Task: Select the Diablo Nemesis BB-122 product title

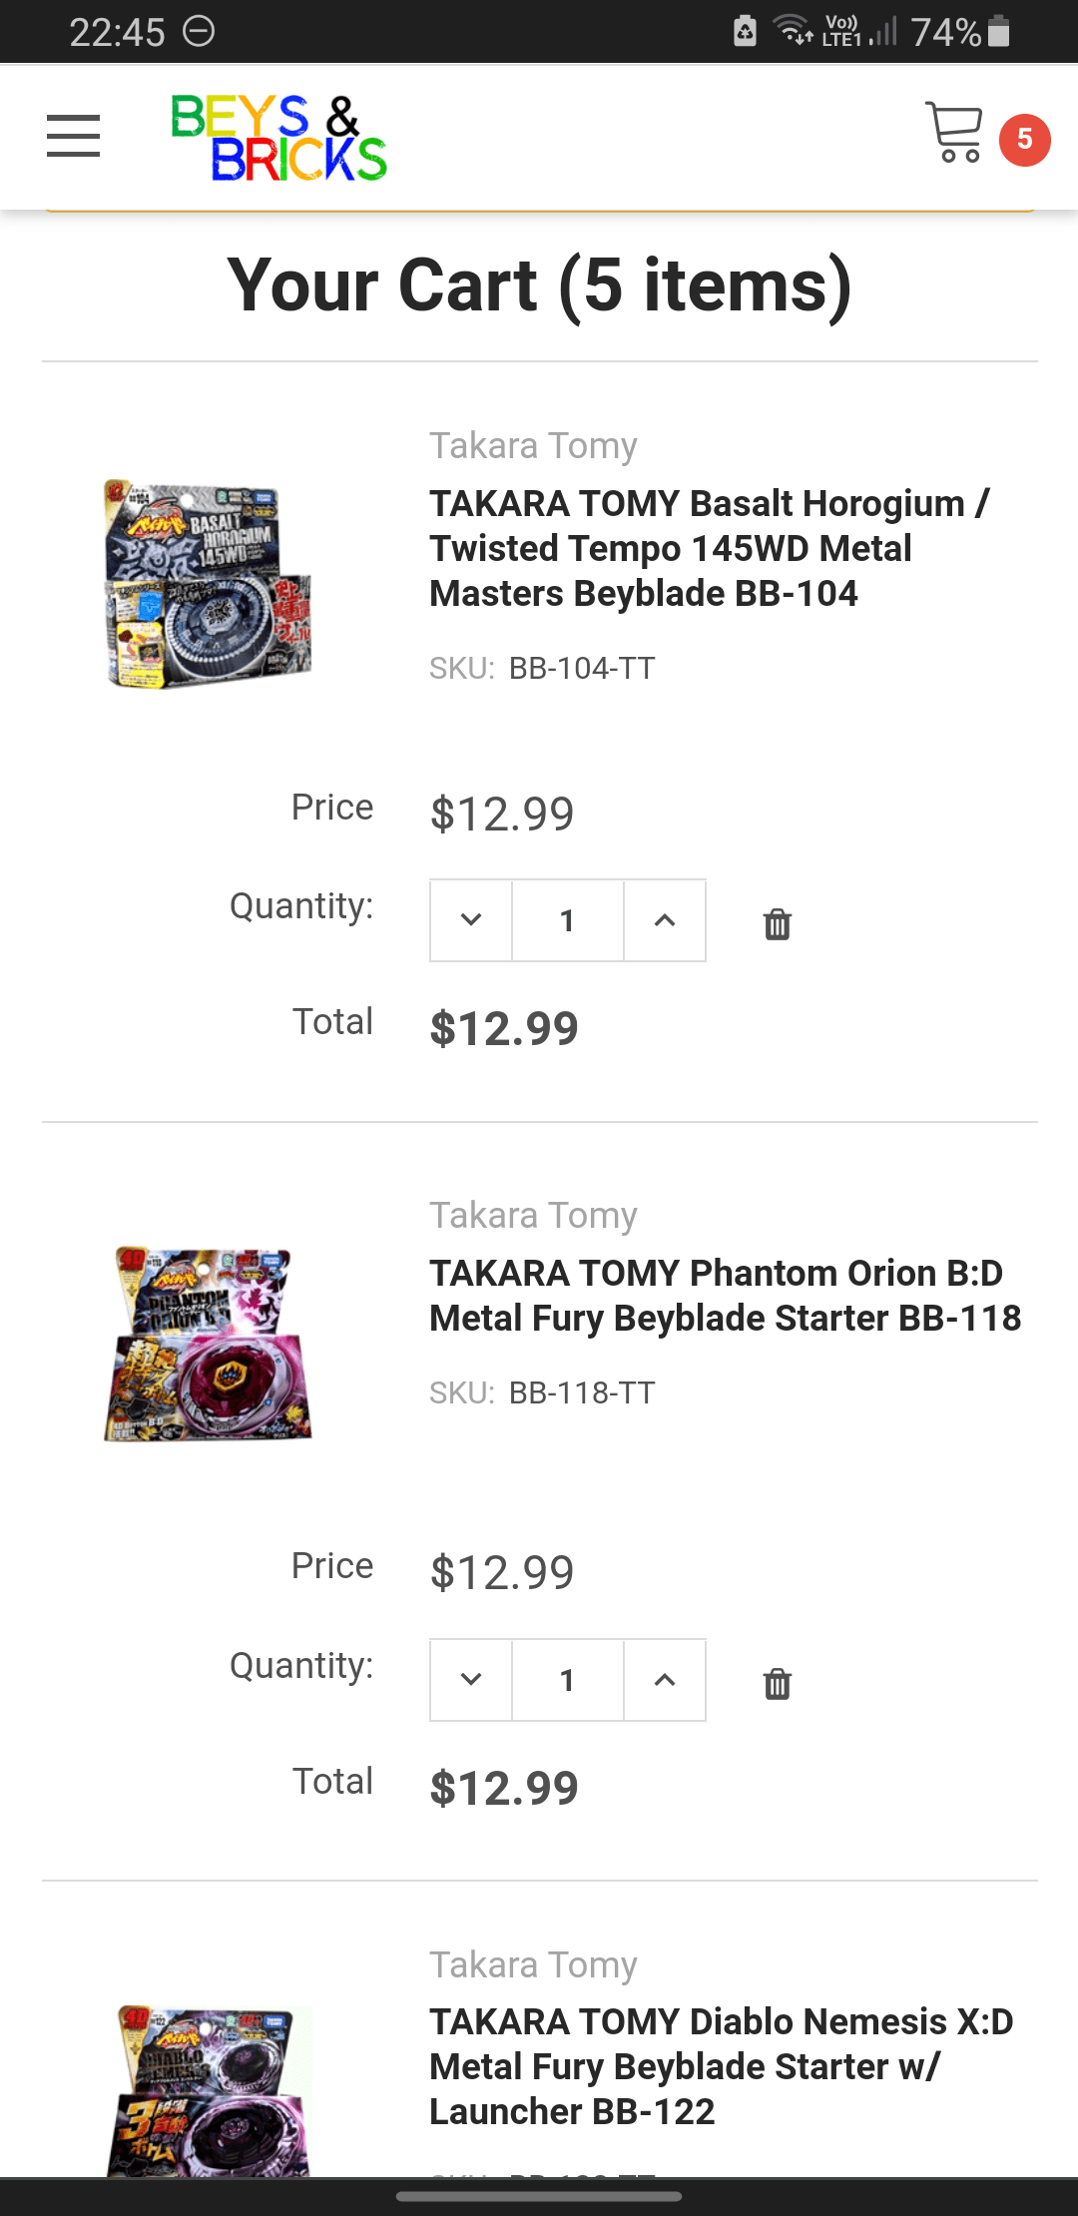Action: coord(720,2067)
